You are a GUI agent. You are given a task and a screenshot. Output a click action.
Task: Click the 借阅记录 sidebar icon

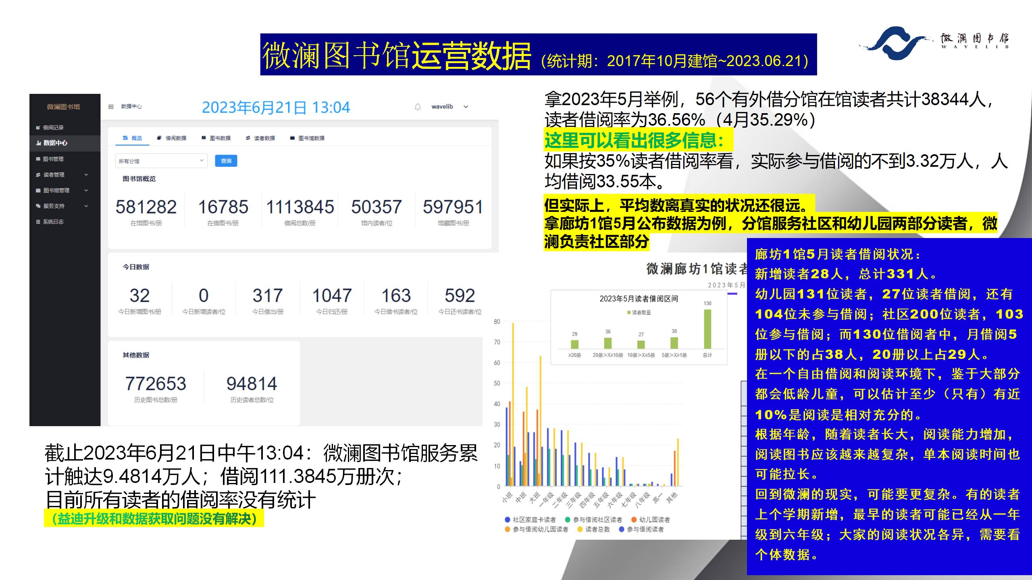click(x=38, y=128)
